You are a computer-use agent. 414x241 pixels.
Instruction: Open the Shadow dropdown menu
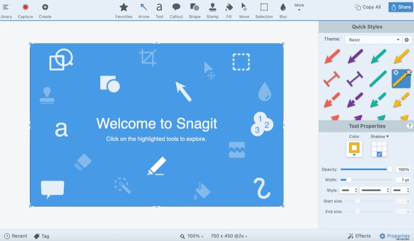pos(380,137)
